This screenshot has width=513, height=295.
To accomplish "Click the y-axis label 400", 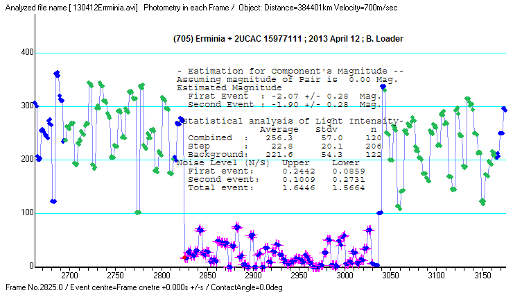I will click(27, 52).
